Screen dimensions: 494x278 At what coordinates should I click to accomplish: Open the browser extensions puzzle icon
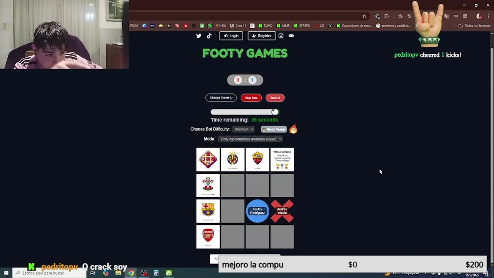(387, 16)
